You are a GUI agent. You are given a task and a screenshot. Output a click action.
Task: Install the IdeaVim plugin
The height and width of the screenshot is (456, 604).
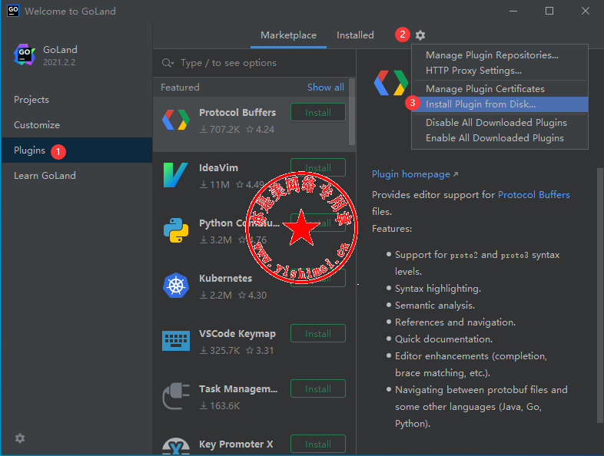coord(318,168)
